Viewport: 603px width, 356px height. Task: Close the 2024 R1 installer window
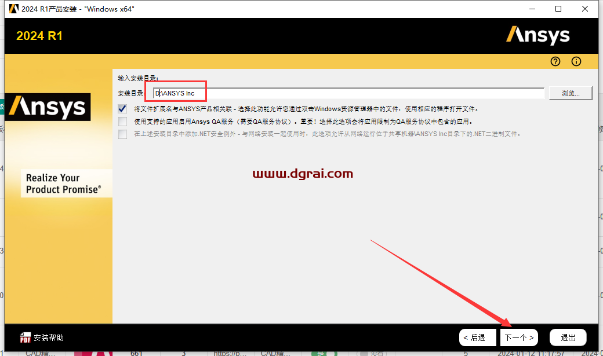click(585, 9)
